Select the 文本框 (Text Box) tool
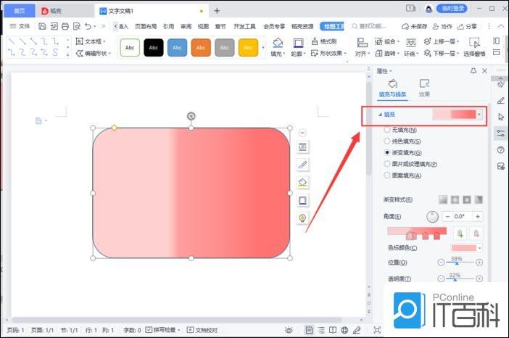The image size is (509, 338). pyautogui.click(x=90, y=41)
